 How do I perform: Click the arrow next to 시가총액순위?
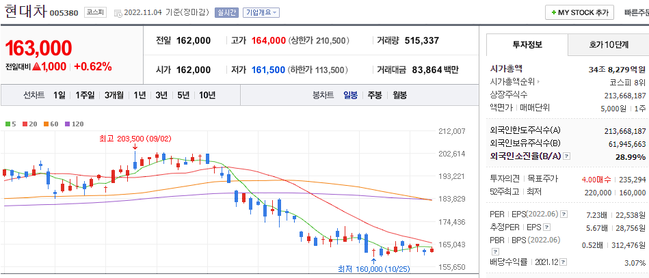540,82
